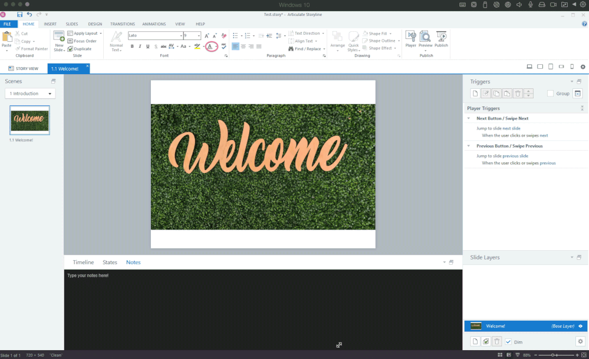
Task: Switch to the Timeline tab
Action: 83,262
